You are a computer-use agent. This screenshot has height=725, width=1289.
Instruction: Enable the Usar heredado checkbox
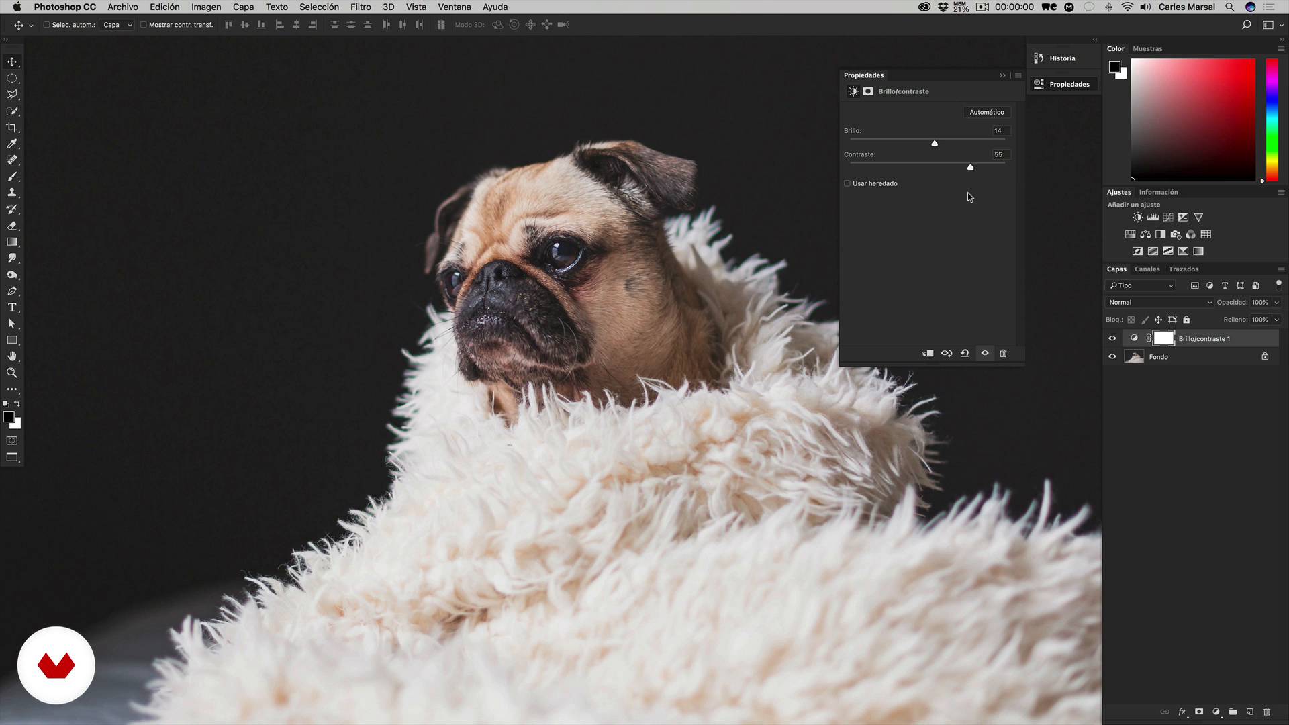click(x=847, y=183)
